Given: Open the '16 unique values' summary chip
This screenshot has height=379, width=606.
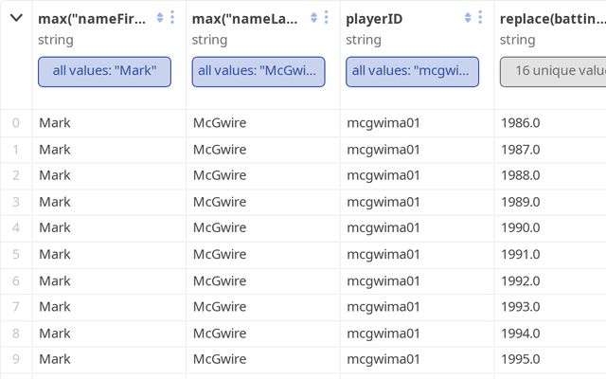Looking at the screenshot, I should point(554,72).
